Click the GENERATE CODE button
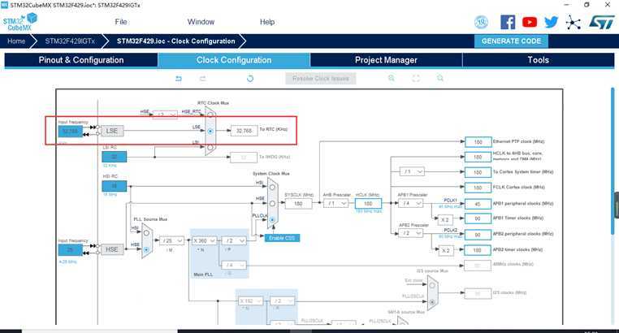 click(x=511, y=41)
